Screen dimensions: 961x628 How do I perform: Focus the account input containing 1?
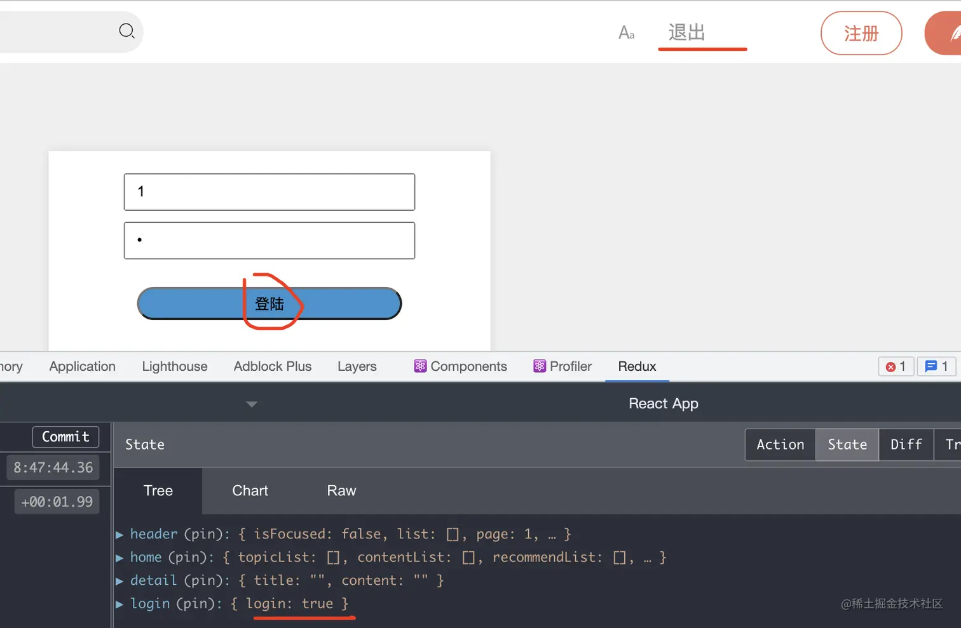(269, 192)
